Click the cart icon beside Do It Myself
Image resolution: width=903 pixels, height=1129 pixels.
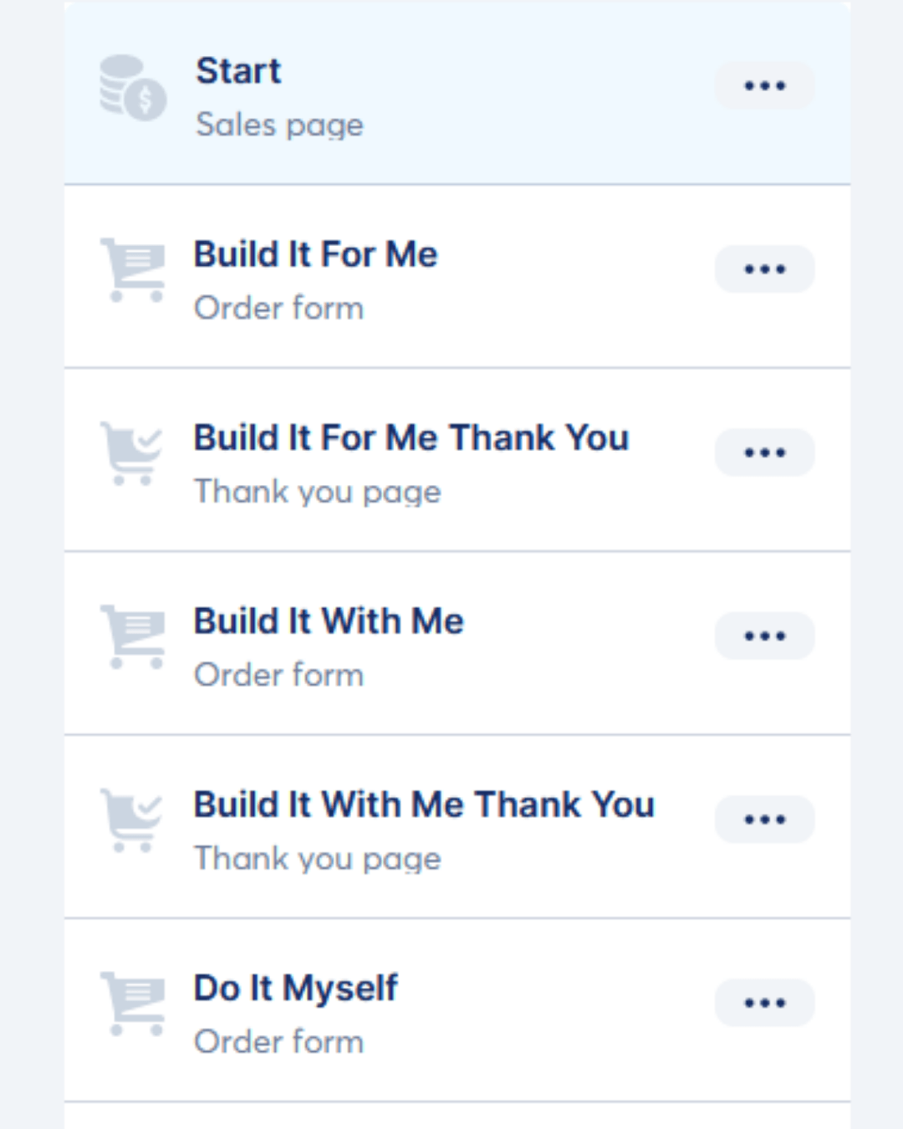(x=132, y=1004)
